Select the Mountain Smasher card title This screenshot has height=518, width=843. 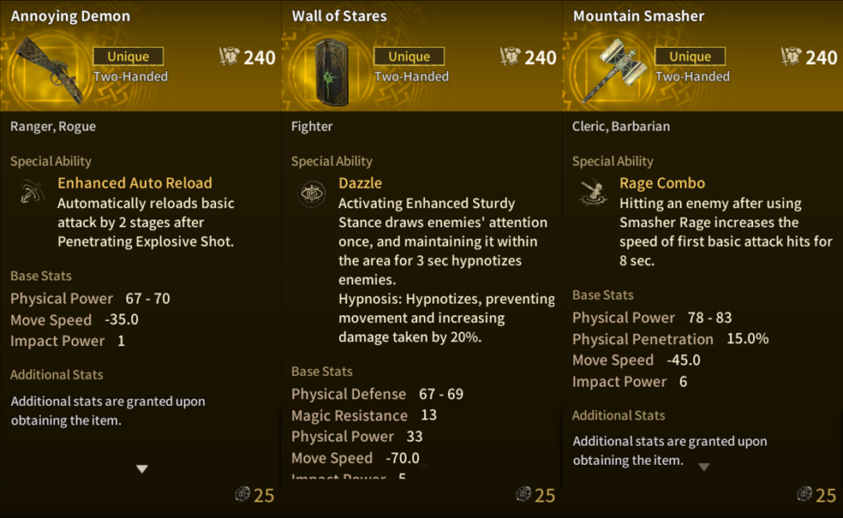[638, 16]
